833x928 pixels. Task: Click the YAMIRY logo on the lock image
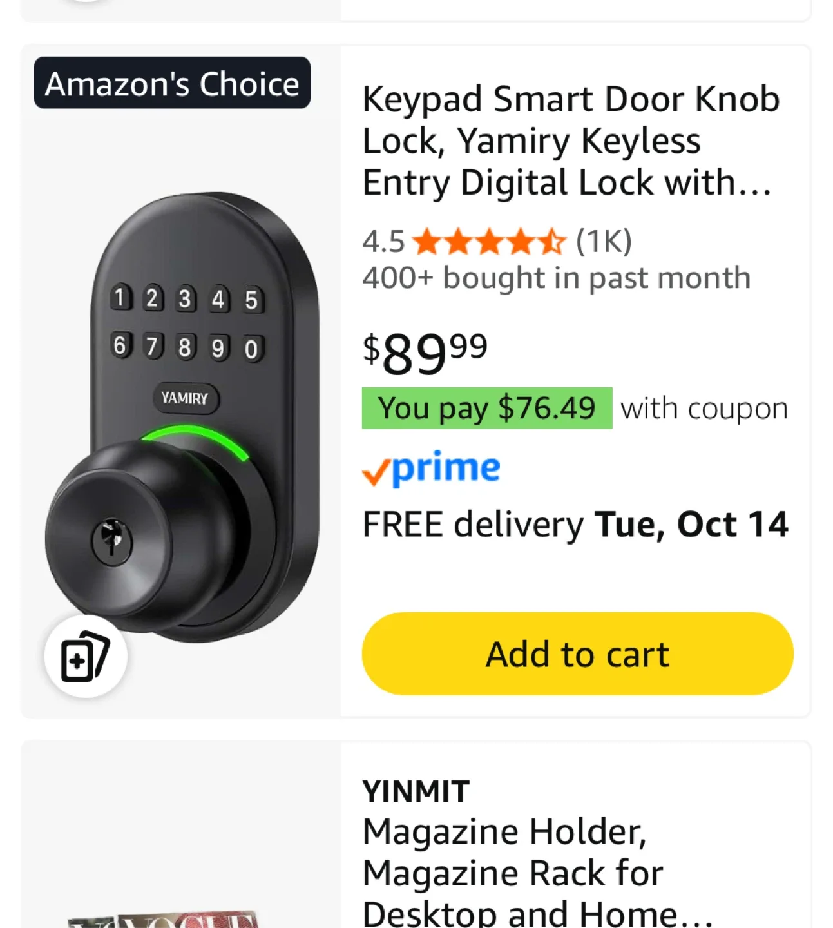click(x=185, y=398)
